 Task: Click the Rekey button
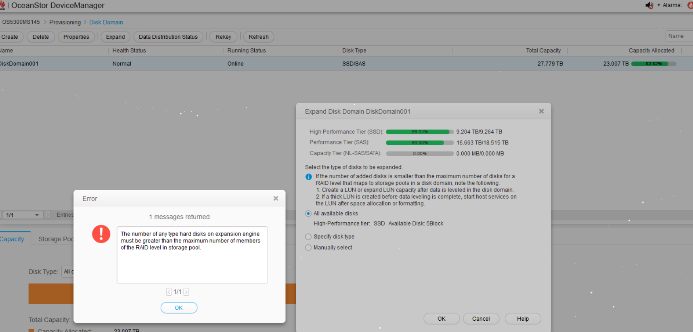[223, 37]
